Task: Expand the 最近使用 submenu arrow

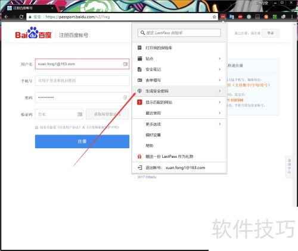Action: pyautogui.click(x=220, y=113)
